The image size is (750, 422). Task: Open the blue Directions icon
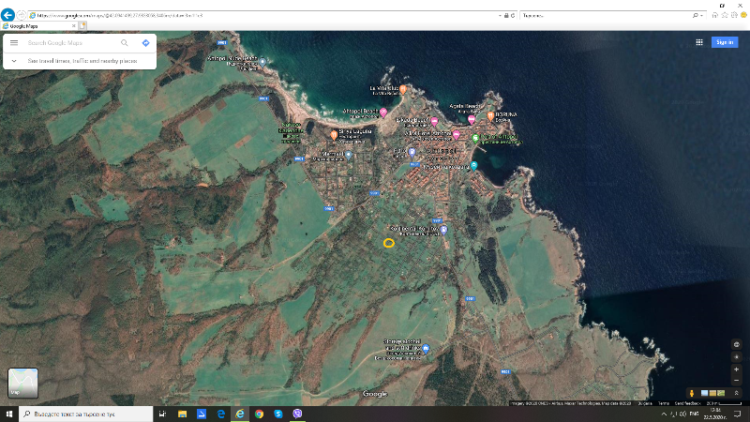[146, 43]
